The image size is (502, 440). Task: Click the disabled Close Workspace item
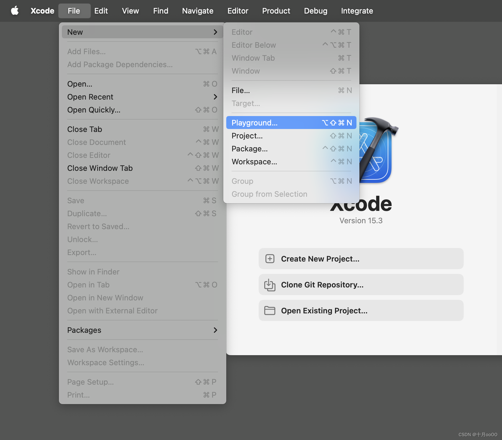pyautogui.click(x=143, y=181)
